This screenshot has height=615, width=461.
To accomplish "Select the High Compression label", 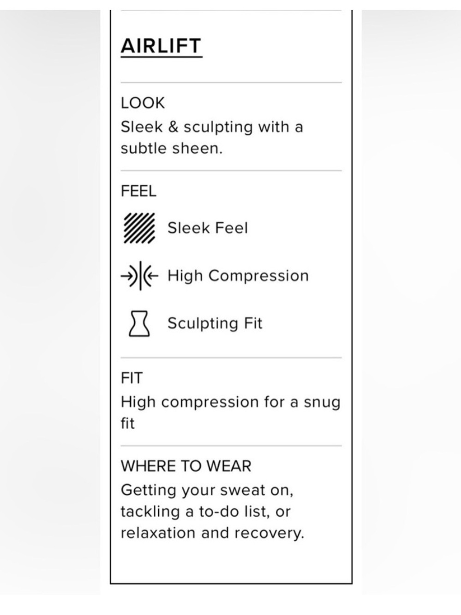I will pos(238,275).
